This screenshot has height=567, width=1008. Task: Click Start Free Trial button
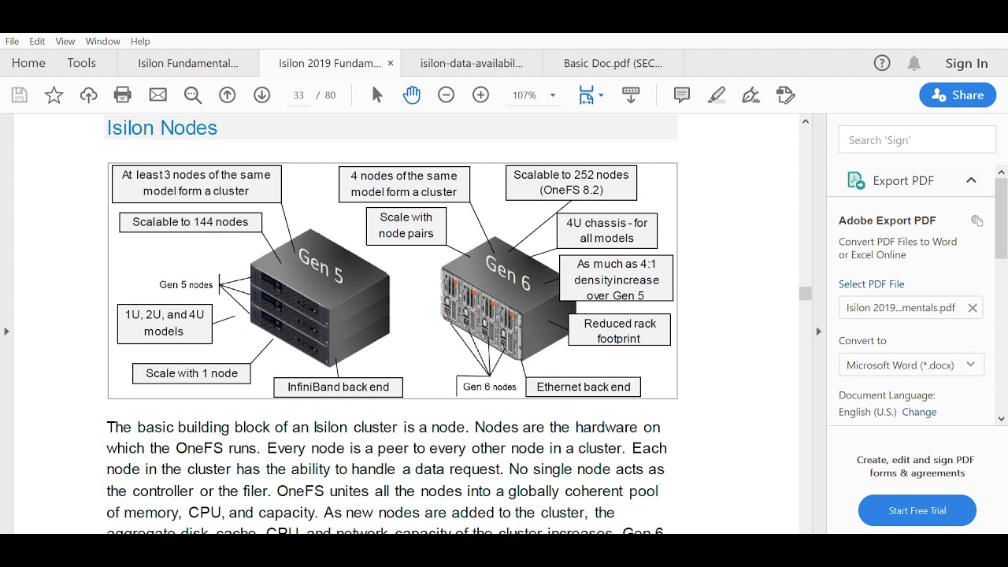[917, 510]
